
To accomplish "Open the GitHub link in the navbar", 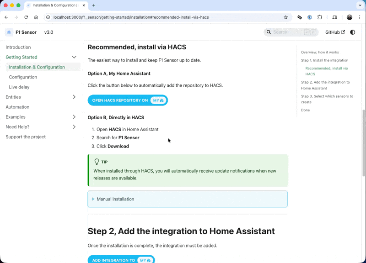I will click(335, 32).
